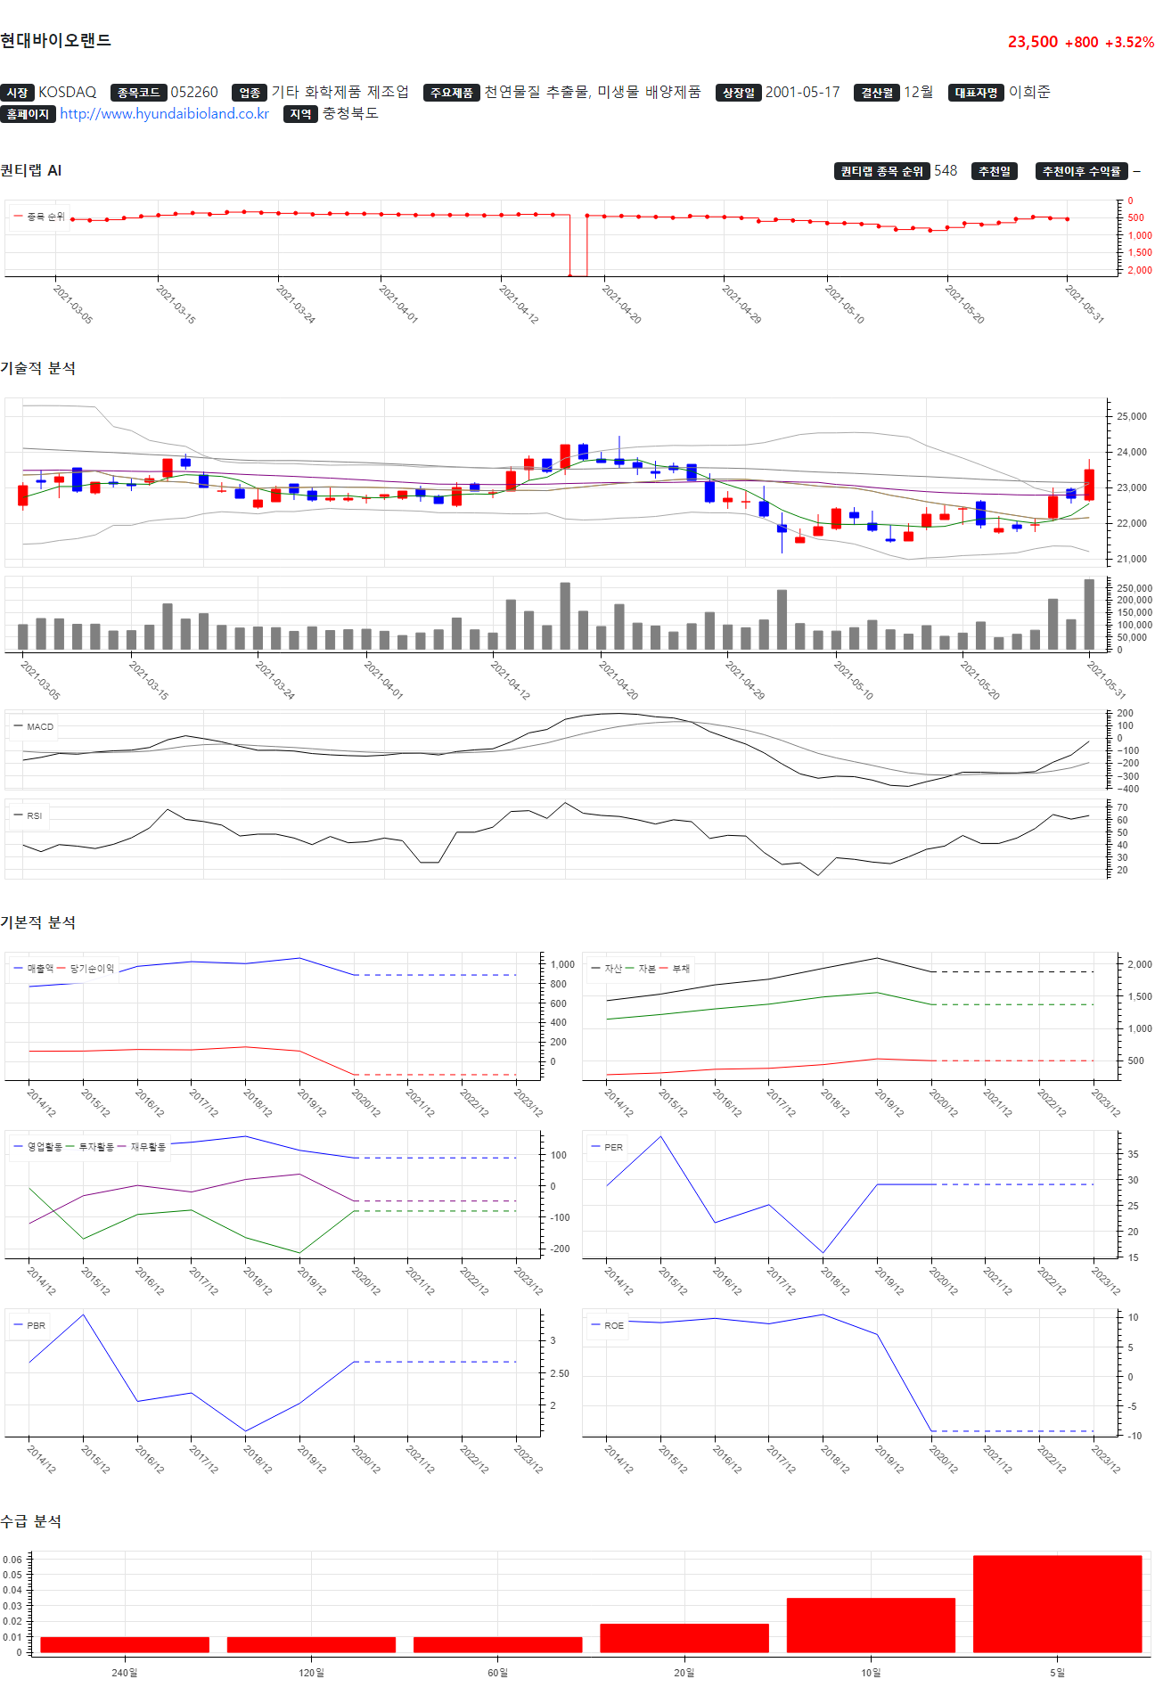Click the 추천일 badge
Viewport: 1155px width, 1687px height.
[x=995, y=171]
